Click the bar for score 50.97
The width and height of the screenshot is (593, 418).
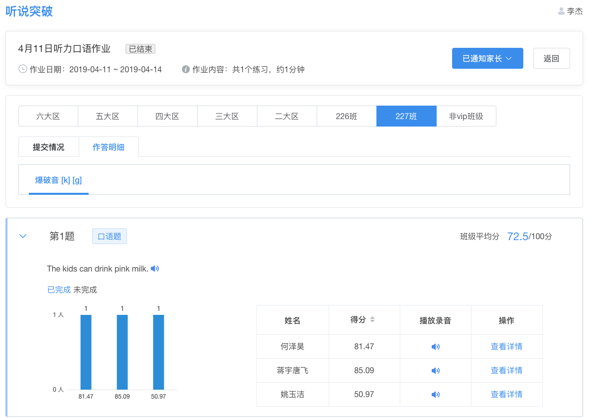point(158,352)
